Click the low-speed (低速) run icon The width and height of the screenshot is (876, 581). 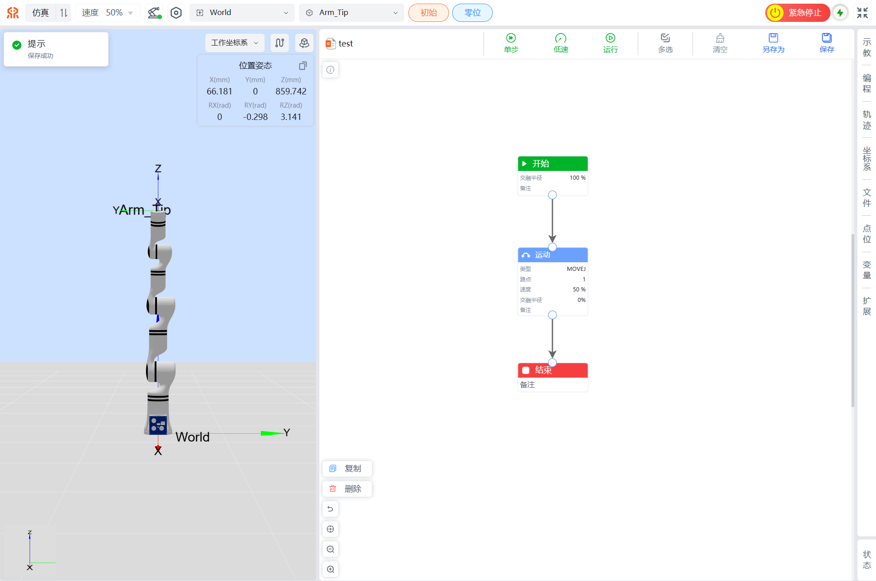560,38
